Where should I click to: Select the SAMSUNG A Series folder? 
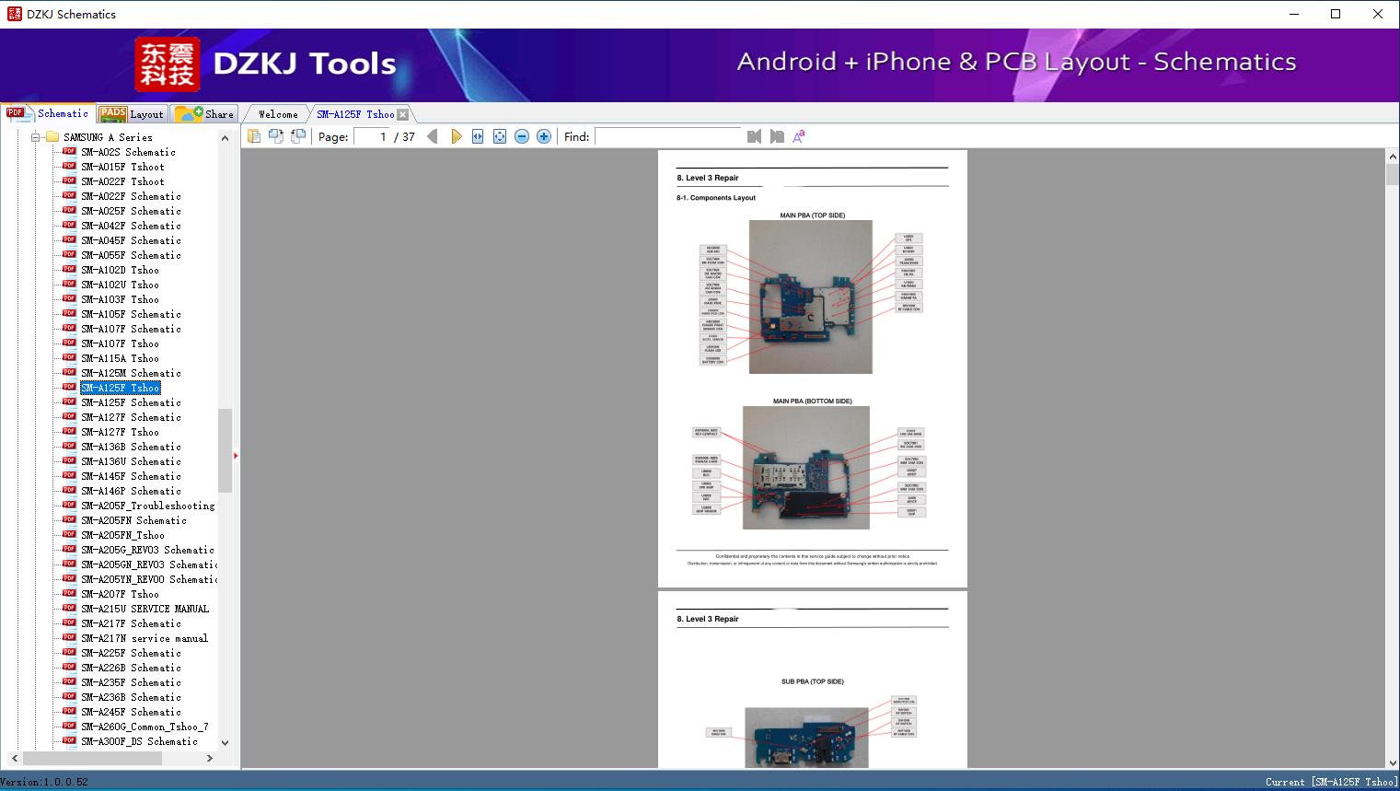coord(109,137)
